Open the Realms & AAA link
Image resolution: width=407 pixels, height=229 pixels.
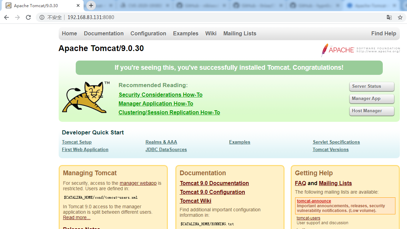[x=161, y=142]
